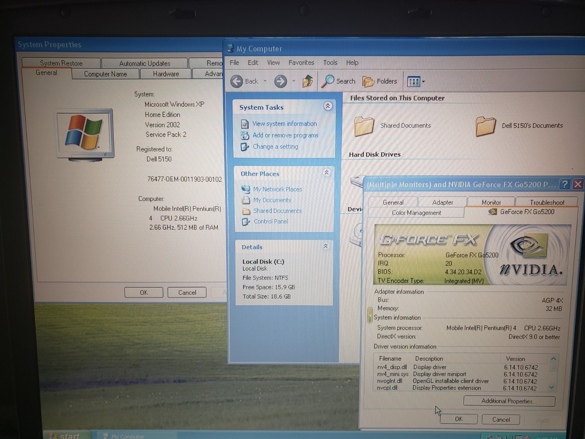The height and width of the screenshot is (439, 585).
Task: Click Cancel in System Properties
Action: 187,292
